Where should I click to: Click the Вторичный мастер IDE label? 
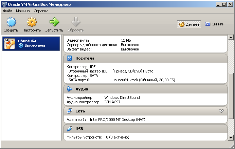tap(89, 71)
